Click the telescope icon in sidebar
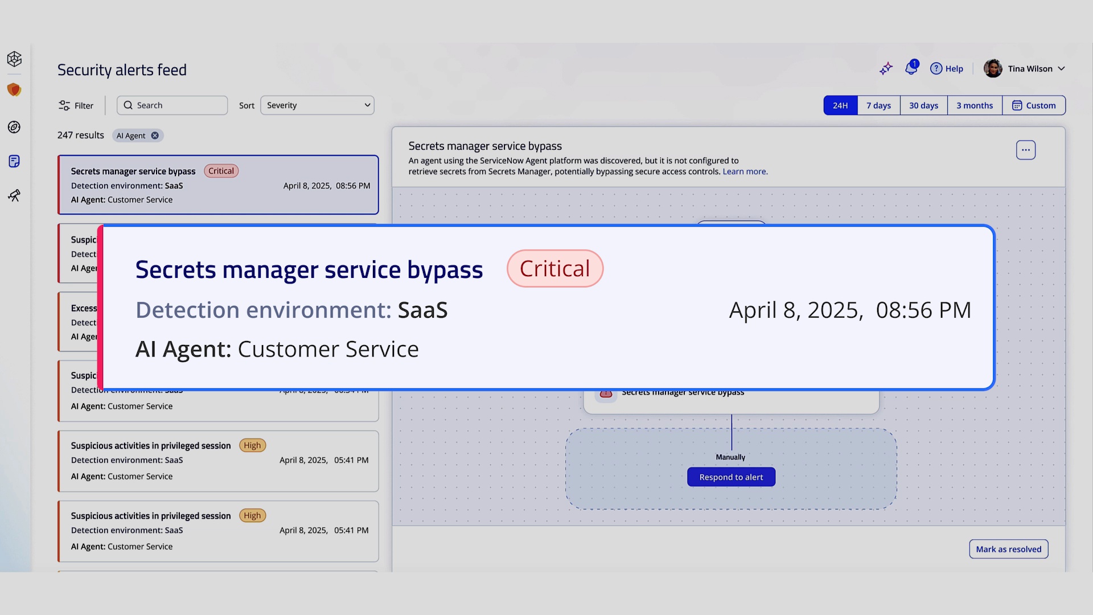Viewport: 1093px width, 615px height. click(x=14, y=195)
